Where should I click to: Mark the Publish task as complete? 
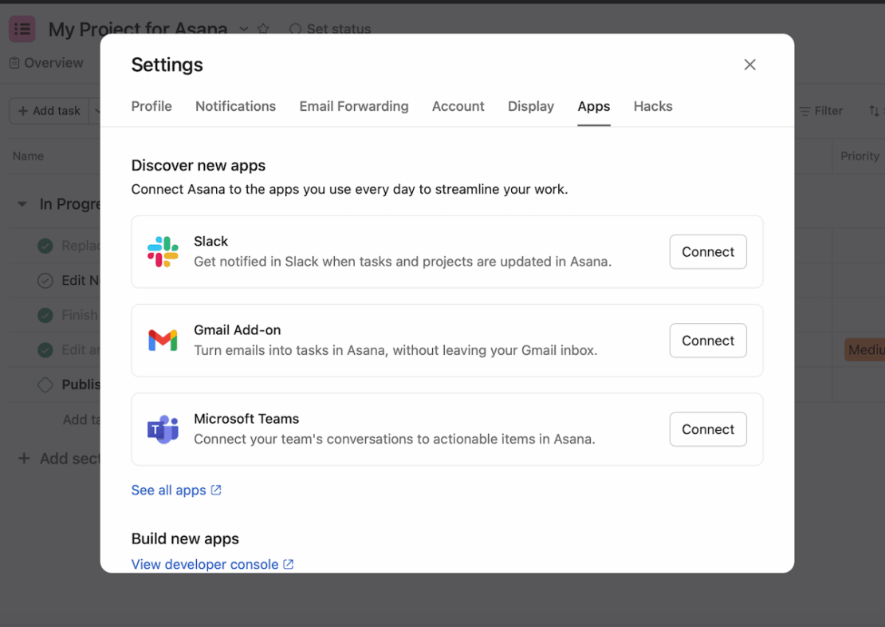point(45,384)
